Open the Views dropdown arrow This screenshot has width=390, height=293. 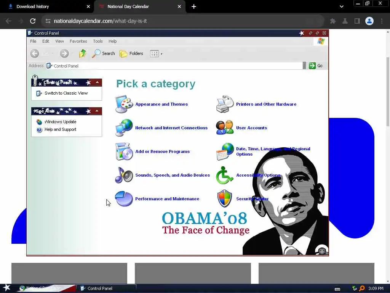[161, 54]
